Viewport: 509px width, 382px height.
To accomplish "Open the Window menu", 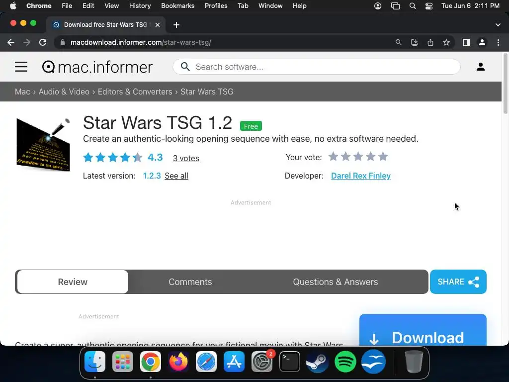I will pyautogui.click(x=270, y=6).
